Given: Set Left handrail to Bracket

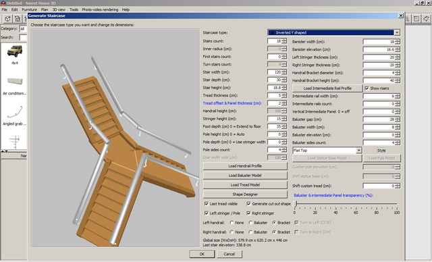Looking at the screenshot, I should click(x=274, y=223).
